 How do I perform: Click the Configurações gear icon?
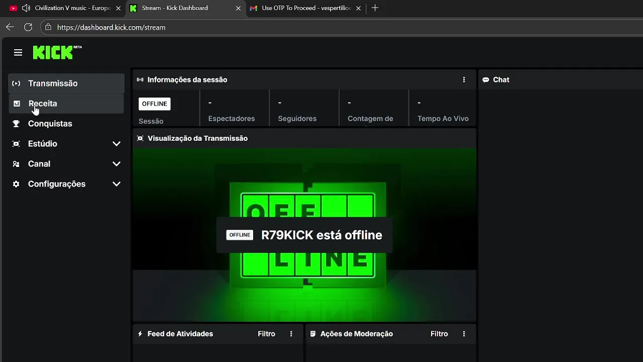click(x=16, y=184)
